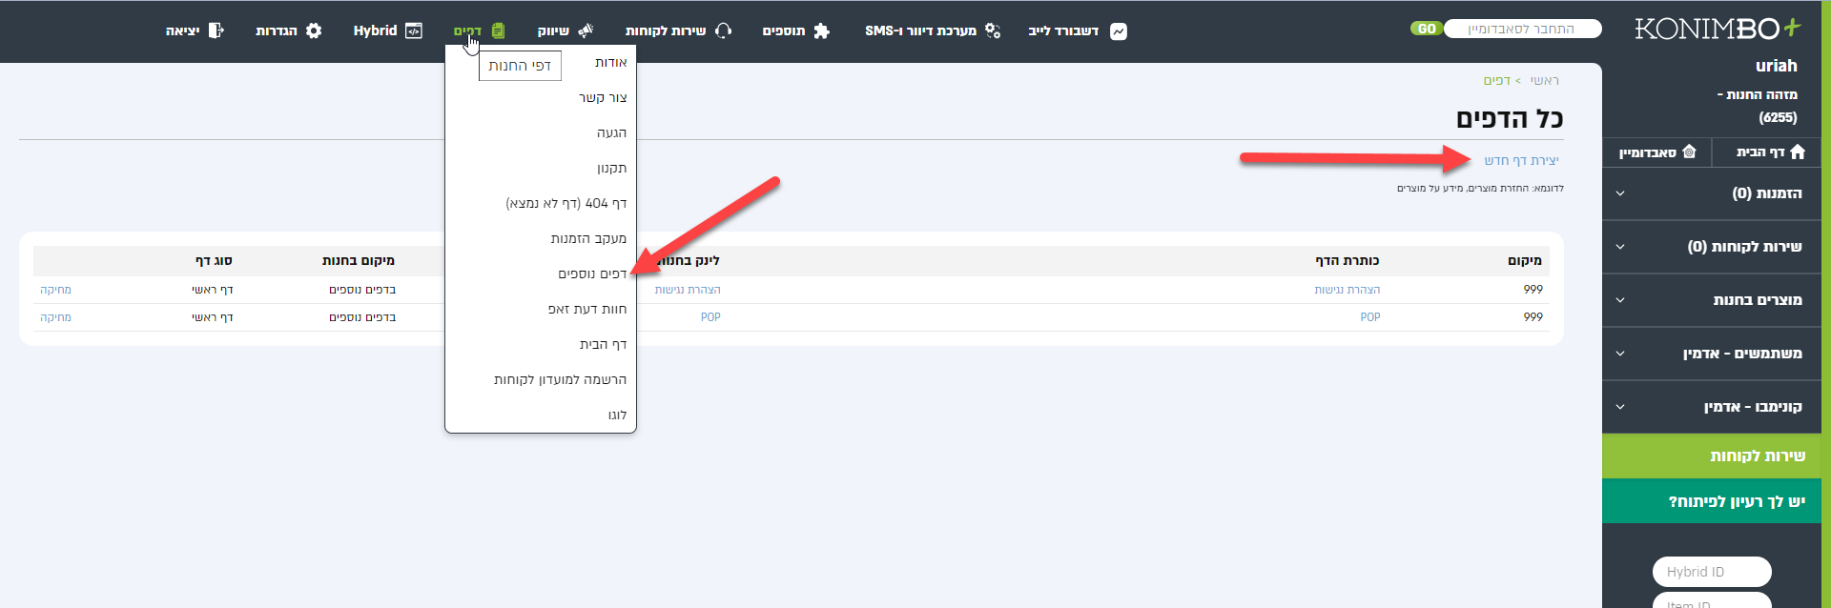The image size is (1831, 608).
Task: Expand the משתמשים - אדמין sidebar section
Action: pos(1712,354)
